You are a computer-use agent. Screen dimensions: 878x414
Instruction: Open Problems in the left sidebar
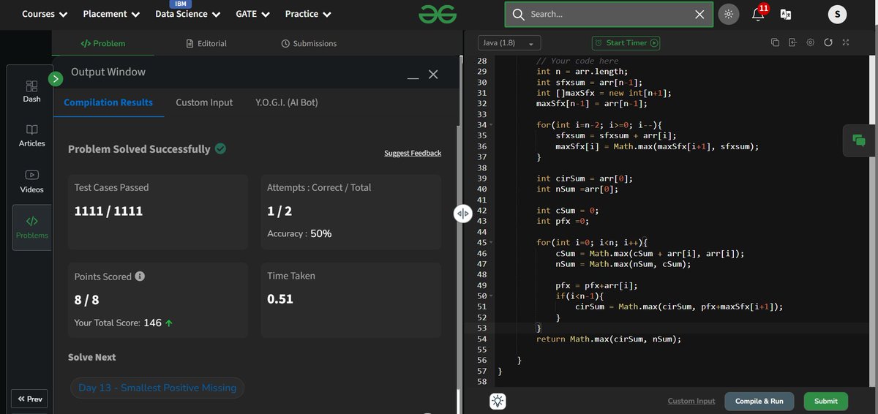[31, 227]
